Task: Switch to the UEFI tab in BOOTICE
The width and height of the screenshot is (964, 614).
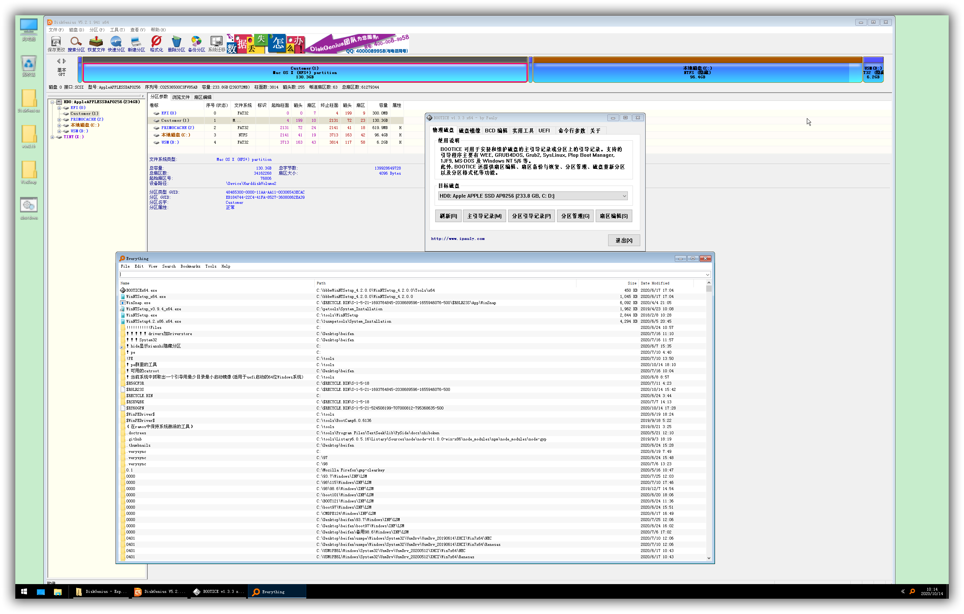Action: tap(544, 131)
